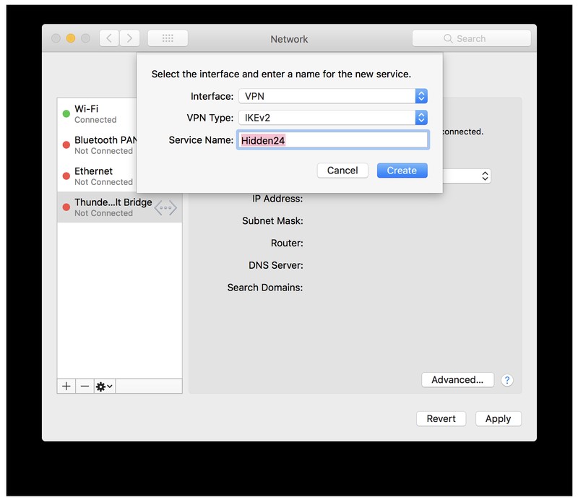578x500 pixels.
Task: Open Advanced network settings
Action: coord(457,379)
